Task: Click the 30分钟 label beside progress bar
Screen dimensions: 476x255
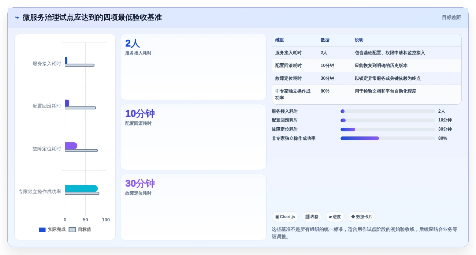Action: point(445,129)
